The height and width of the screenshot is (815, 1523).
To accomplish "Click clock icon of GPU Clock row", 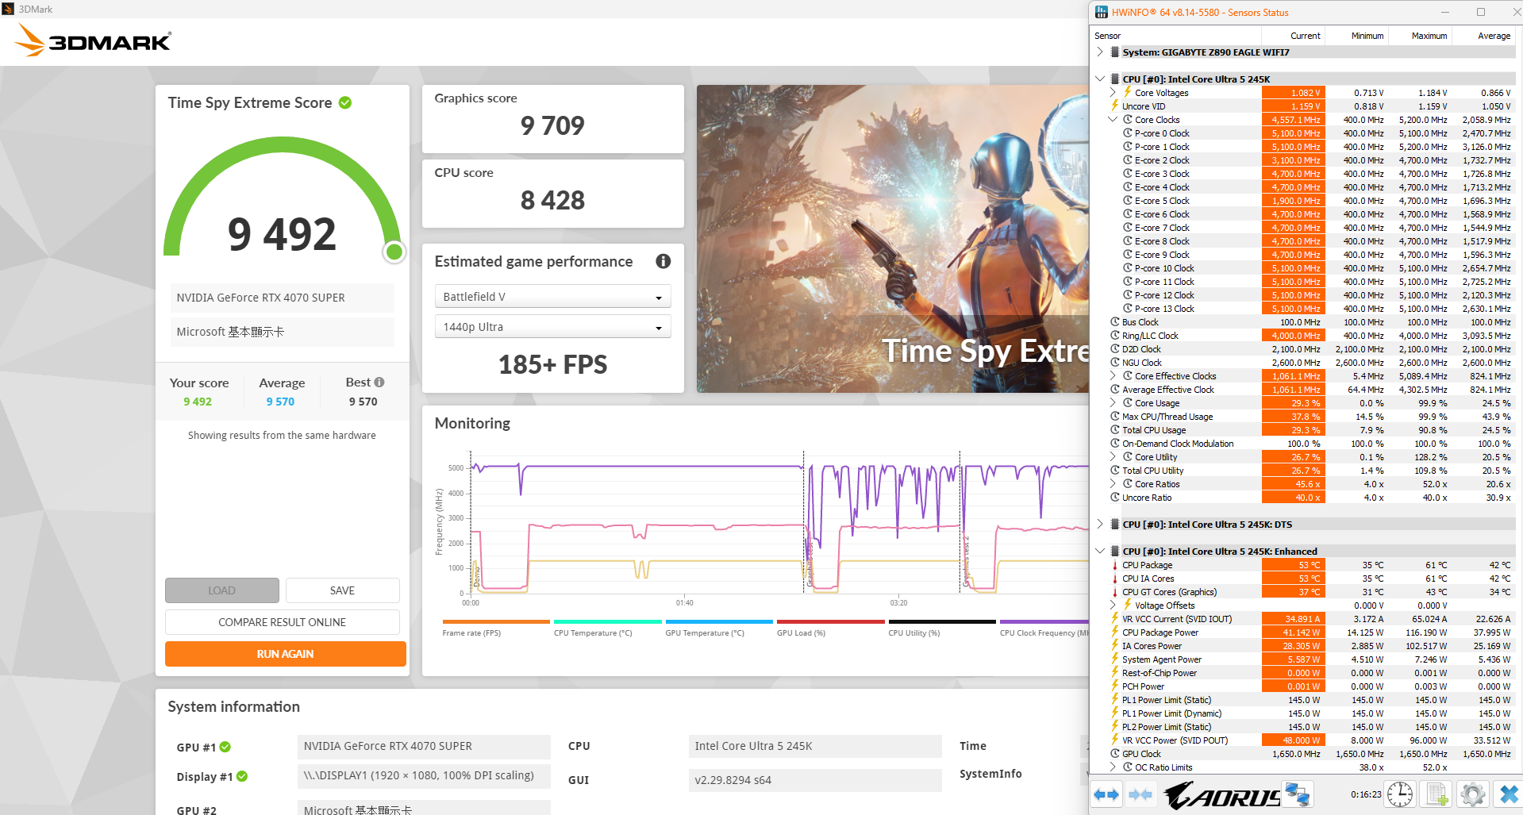I will (x=1115, y=754).
